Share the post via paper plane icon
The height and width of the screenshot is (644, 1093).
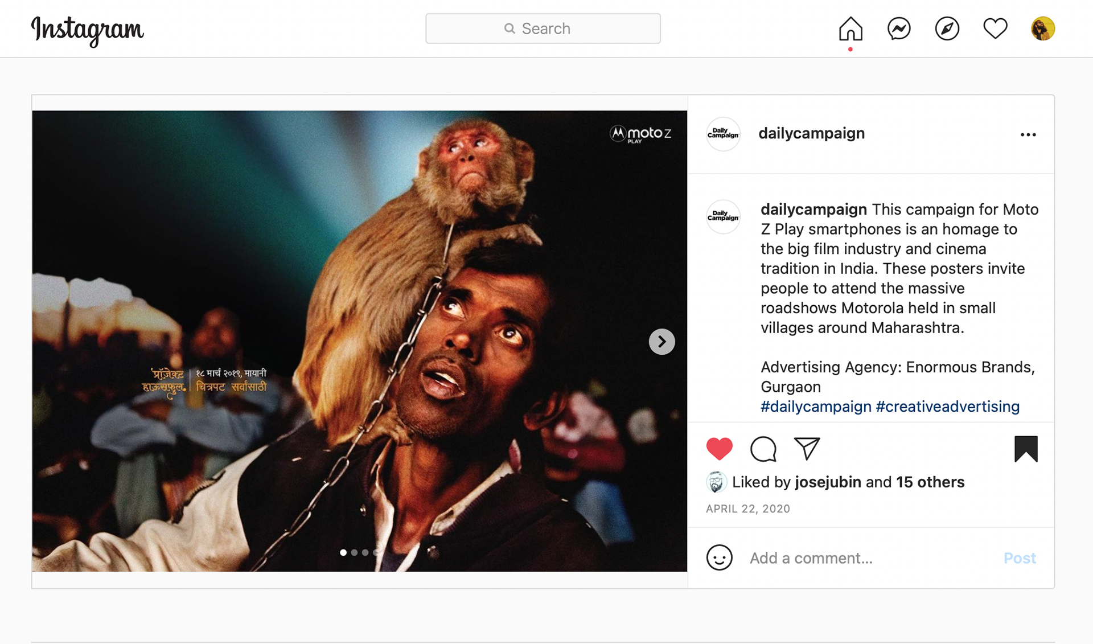click(807, 449)
